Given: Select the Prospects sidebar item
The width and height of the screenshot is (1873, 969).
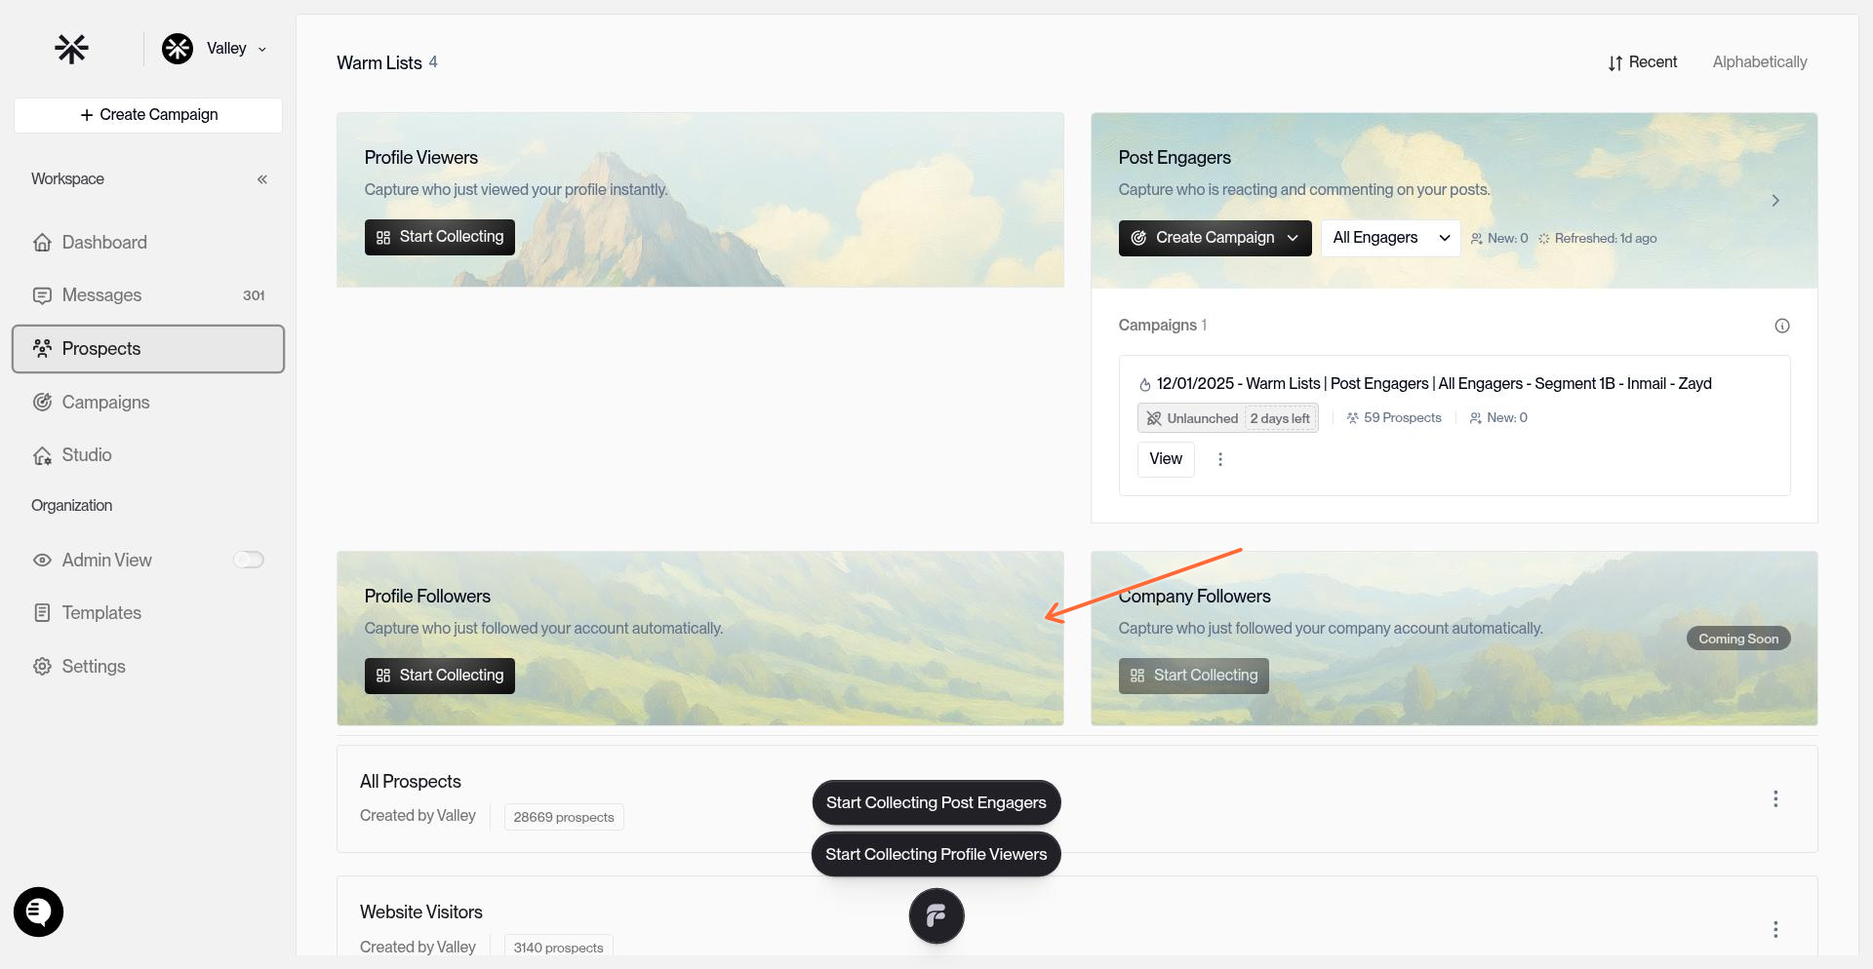Looking at the screenshot, I should 148,349.
